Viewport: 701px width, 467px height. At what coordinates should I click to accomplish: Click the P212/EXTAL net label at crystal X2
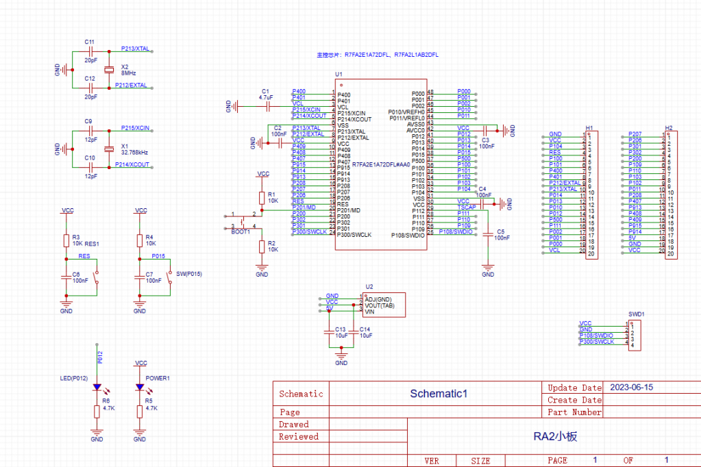pyautogui.click(x=131, y=85)
